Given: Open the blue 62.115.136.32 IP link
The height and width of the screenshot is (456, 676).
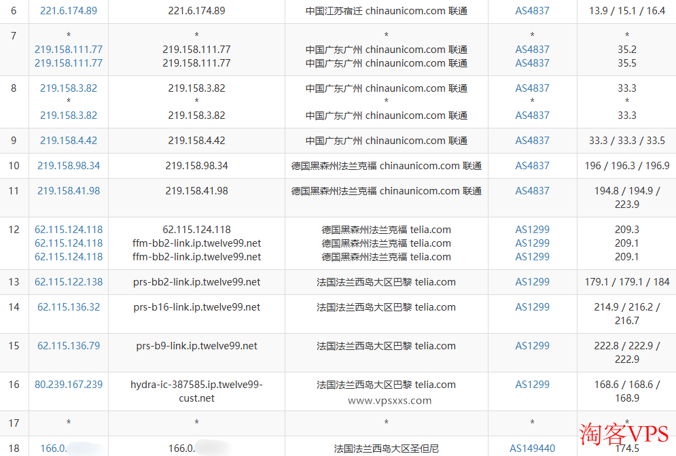Looking at the screenshot, I should [69, 307].
